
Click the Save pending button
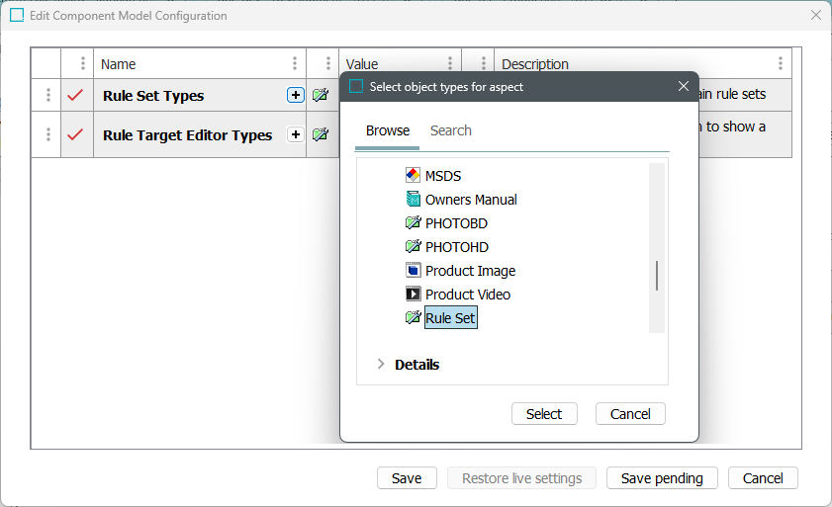[662, 478]
